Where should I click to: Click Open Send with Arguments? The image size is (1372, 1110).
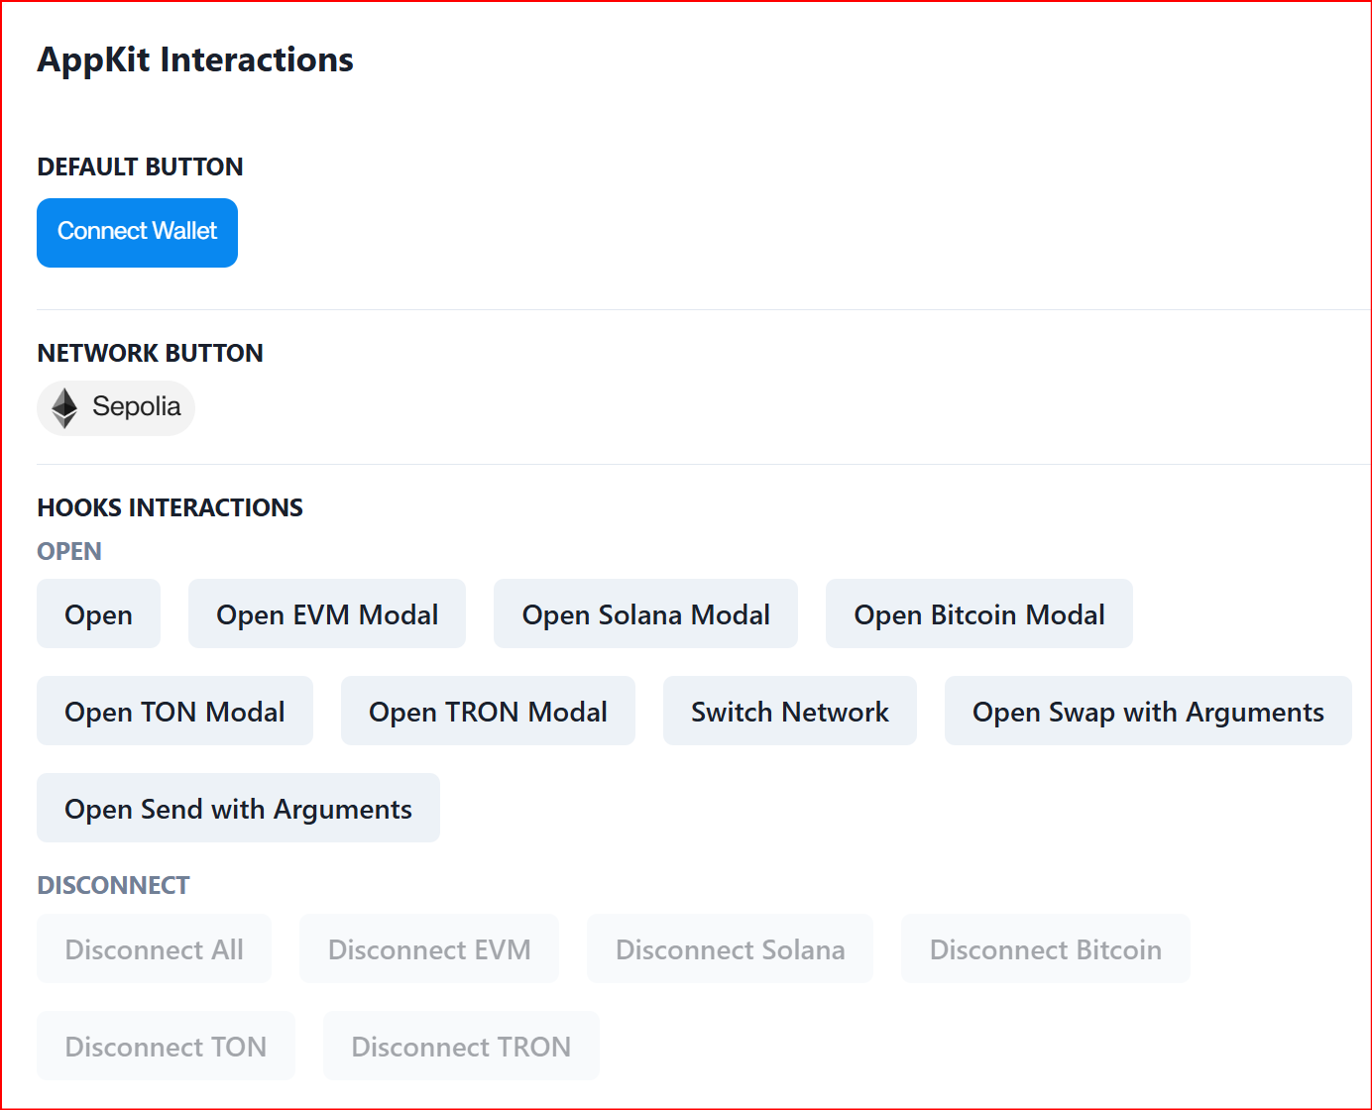[238, 808]
